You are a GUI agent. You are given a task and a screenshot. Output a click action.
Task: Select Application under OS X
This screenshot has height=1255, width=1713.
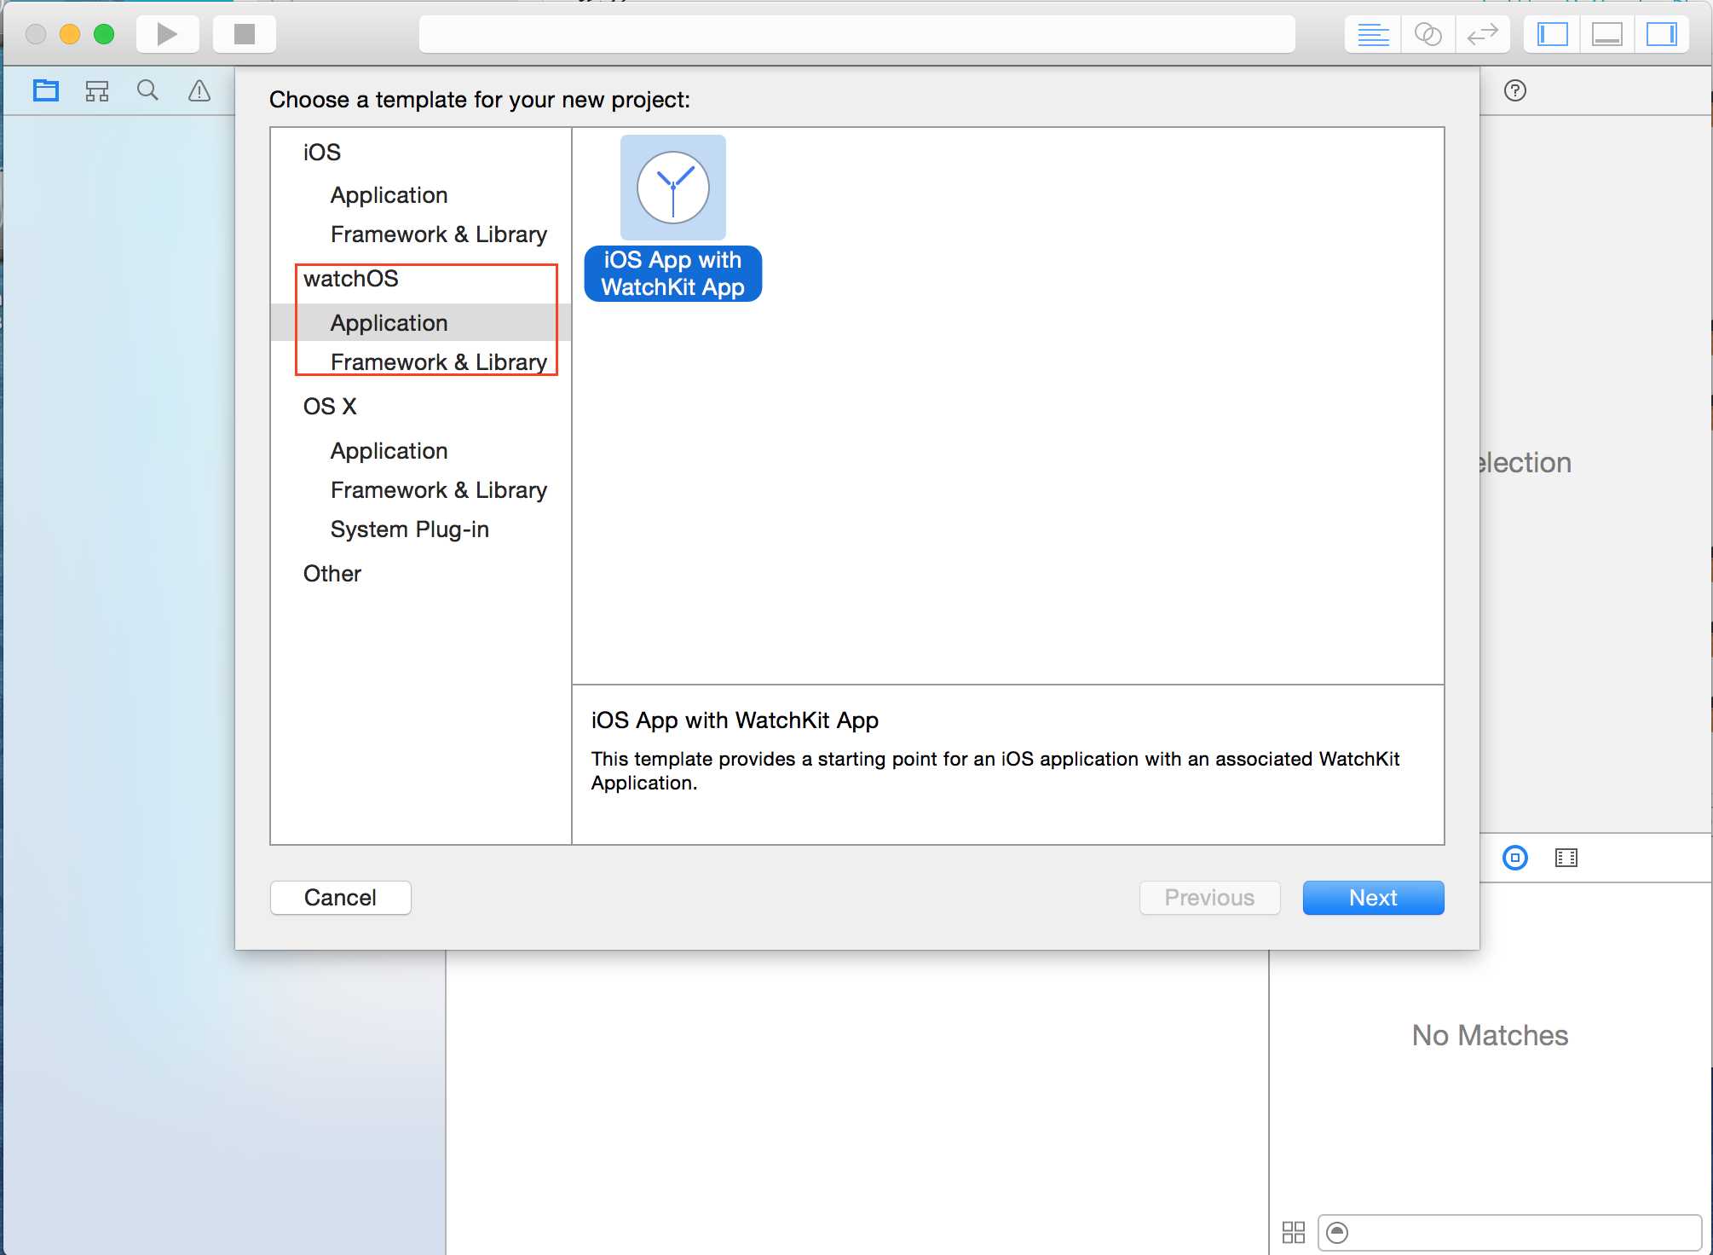tap(389, 451)
